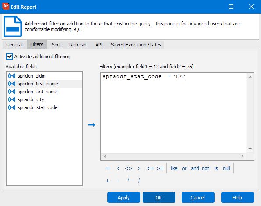Click the filter box scroll up arrow
Screen dimensions: 261x206
click(250, 77)
